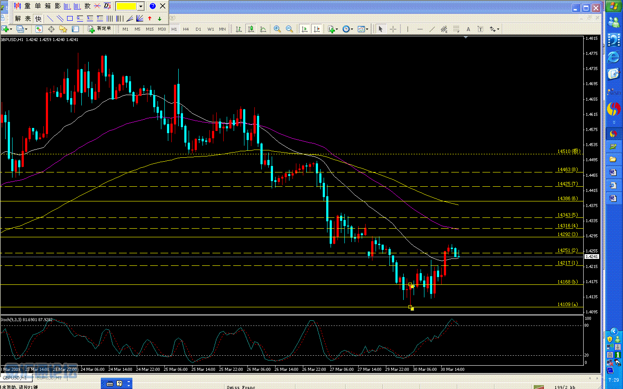Open the indicators list icon
The height and width of the screenshot is (389, 623).
click(331, 29)
